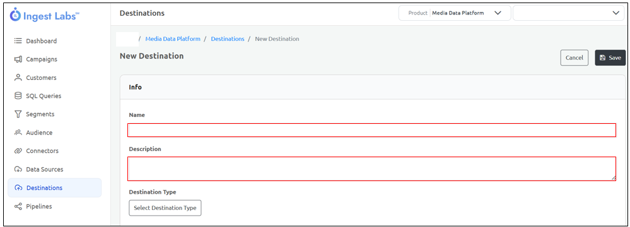The image size is (630, 227).
Task: Click the Audience group icon
Action: pos(18,133)
